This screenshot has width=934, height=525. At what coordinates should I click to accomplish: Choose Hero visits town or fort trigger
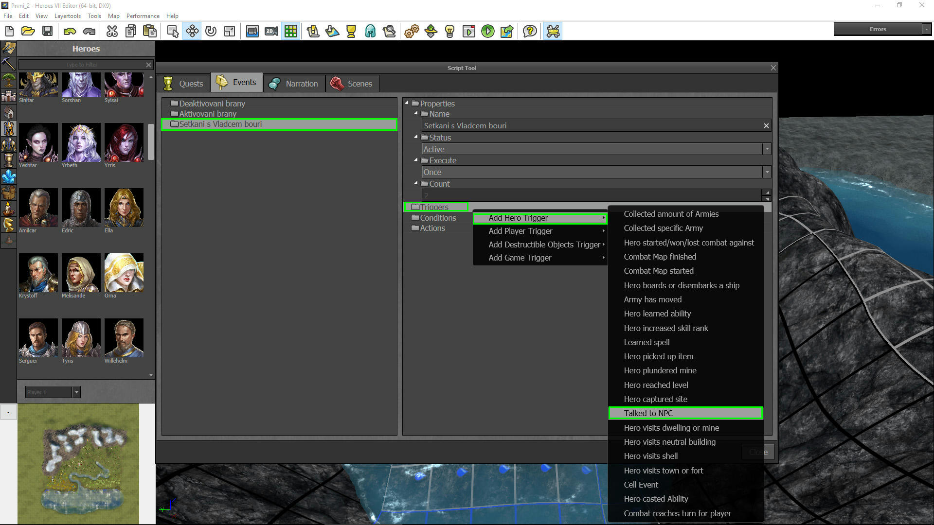[663, 471]
